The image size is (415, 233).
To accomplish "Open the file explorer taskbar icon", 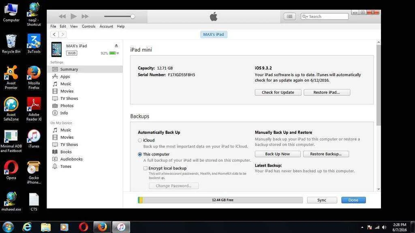I will pyautogui.click(x=46, y=227).
